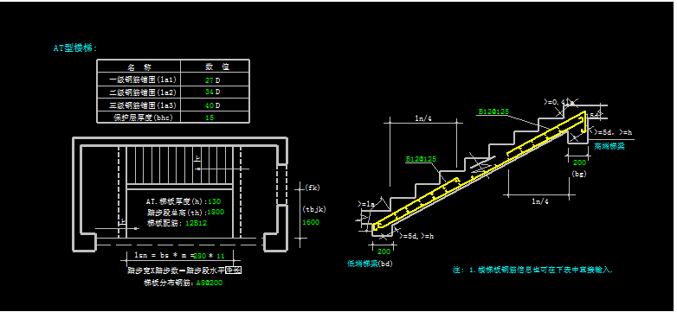This screenshot has width=677, height=312.
Task: Click the '保护层厚度(bhc)' row label
Action: [x=143, y=118]
